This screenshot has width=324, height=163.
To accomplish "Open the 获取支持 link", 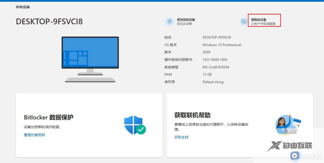I will coord(181,137).
